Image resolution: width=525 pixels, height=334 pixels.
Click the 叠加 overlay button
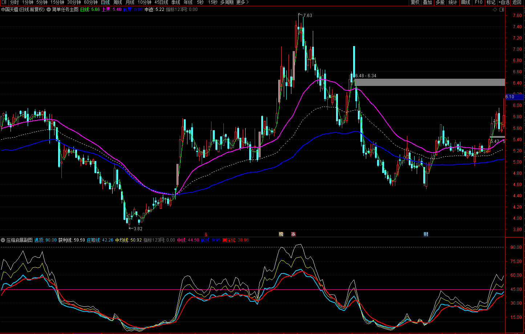click(x=427, y=2)
